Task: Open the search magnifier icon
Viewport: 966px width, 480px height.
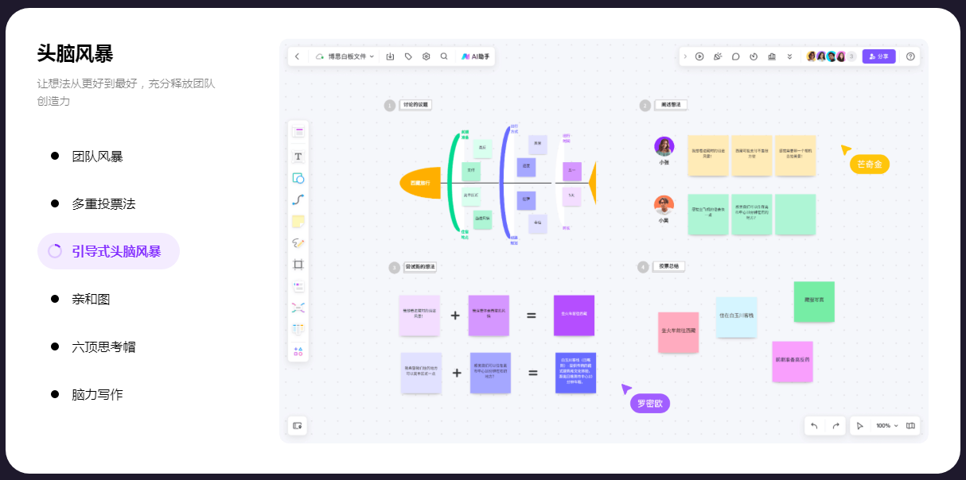Action: pyautogui.click(x=444, y=56)
